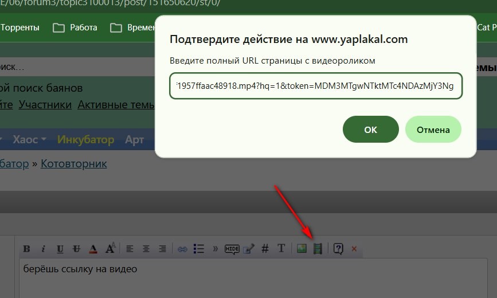Insert a hyperlink via chain icon
This screenshot has height=298, width=497.
pos(182,249)
